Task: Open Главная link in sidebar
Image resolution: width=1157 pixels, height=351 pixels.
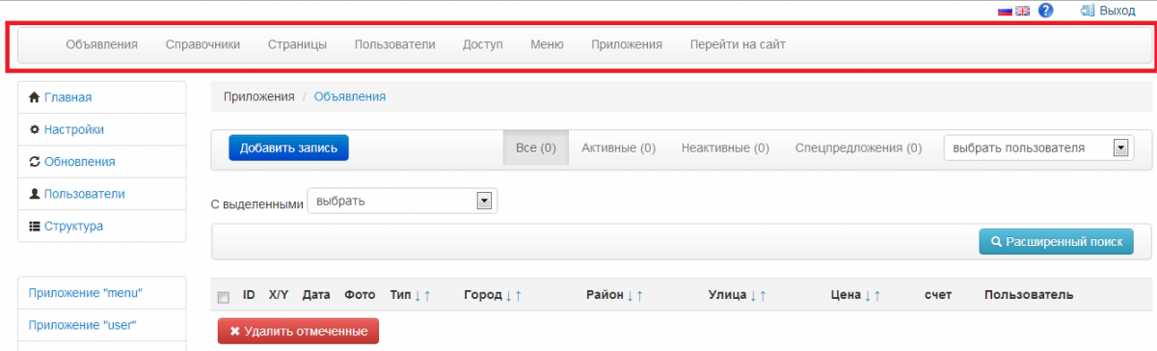Action: click(68, 97)
